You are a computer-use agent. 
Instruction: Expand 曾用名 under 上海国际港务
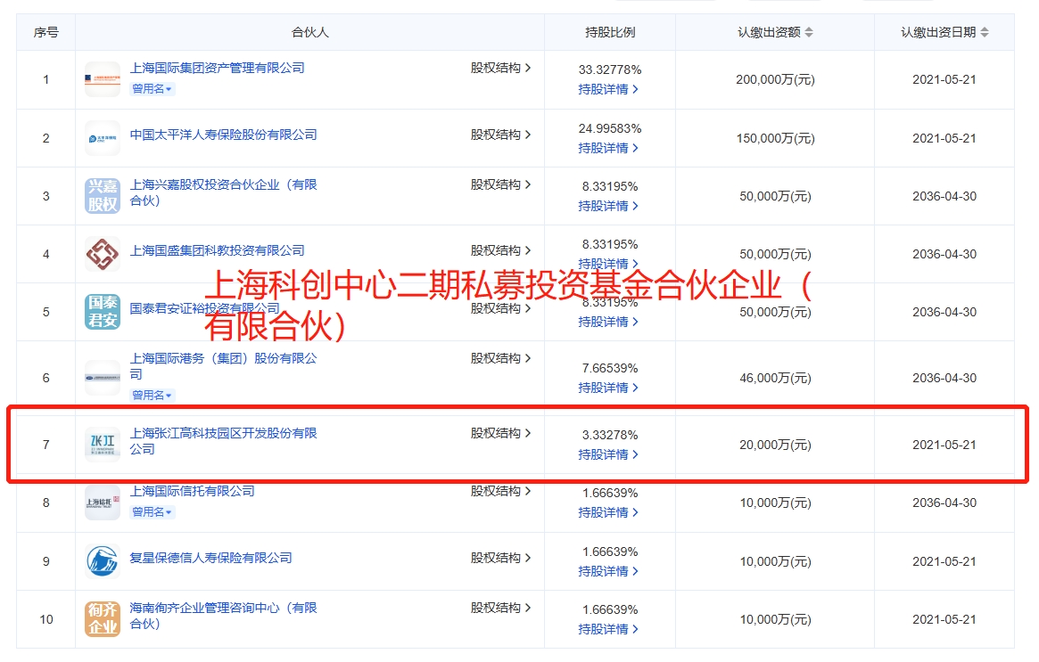pos(153,396)
